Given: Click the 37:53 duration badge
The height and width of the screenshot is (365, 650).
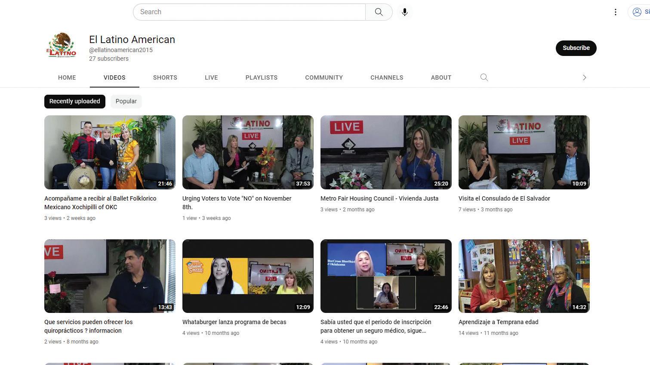Looking at the screenshot, I should click(x=303, y=184).
